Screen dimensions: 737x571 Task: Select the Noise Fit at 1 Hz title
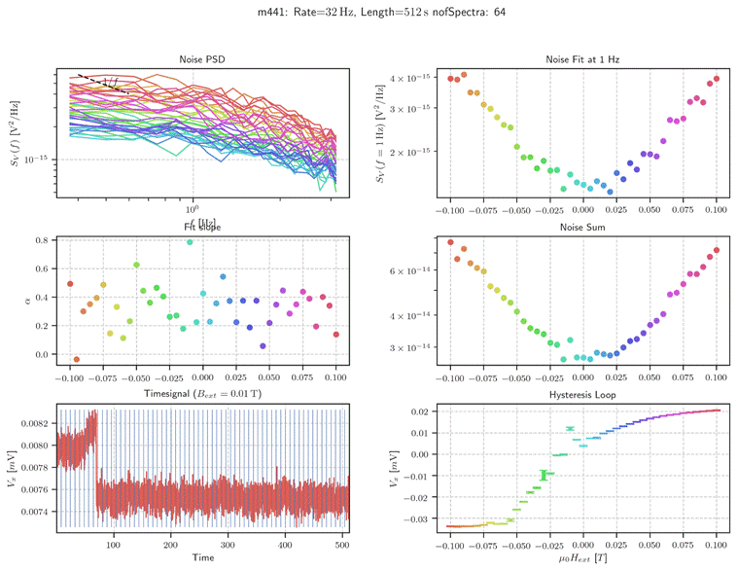click(x=583, y=60)
